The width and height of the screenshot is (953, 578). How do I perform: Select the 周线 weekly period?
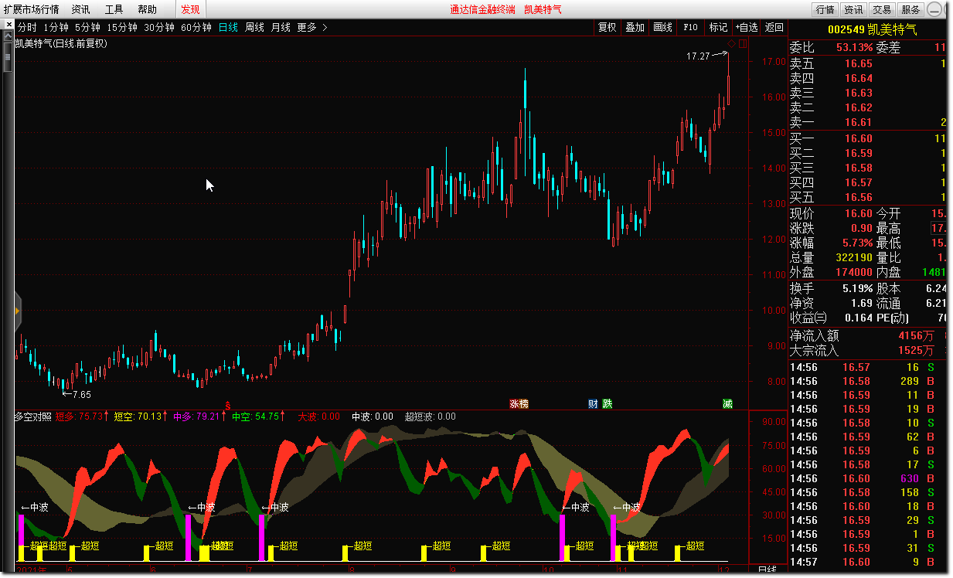tap(254, 27)
